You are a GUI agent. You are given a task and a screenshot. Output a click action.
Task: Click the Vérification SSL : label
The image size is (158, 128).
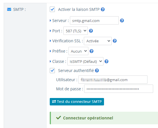point(68,41)
